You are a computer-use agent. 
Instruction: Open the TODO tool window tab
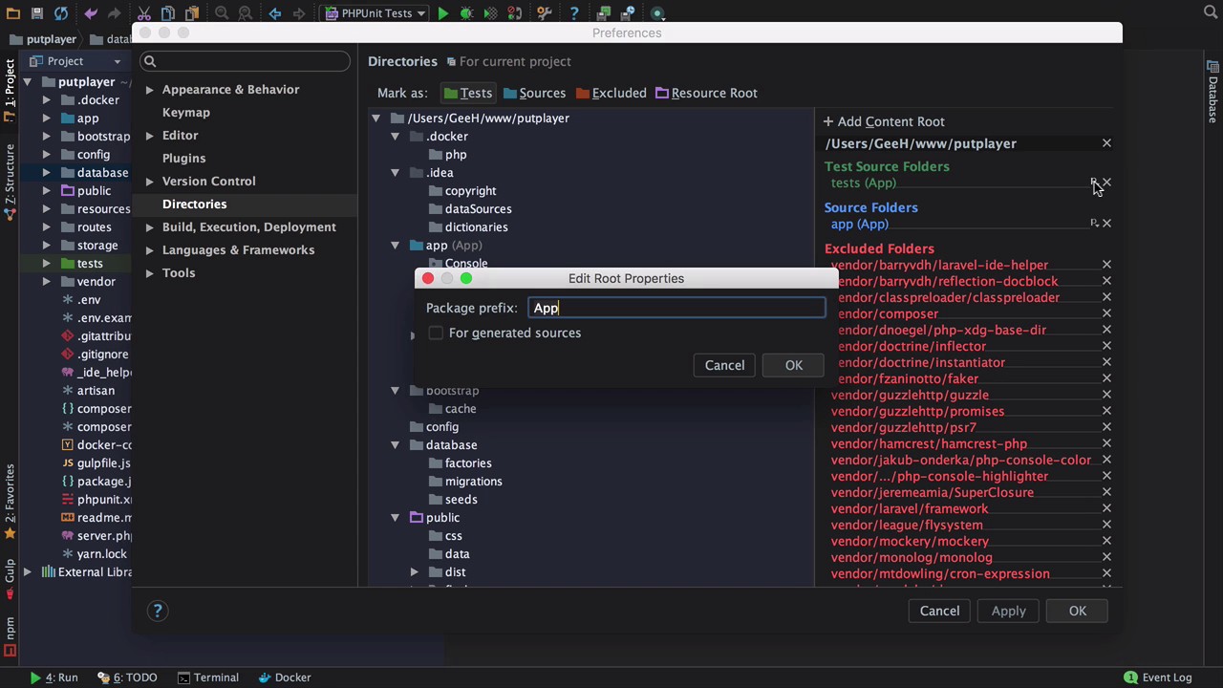pos(127,677)
